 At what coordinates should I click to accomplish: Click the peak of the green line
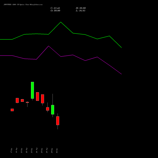61,22
